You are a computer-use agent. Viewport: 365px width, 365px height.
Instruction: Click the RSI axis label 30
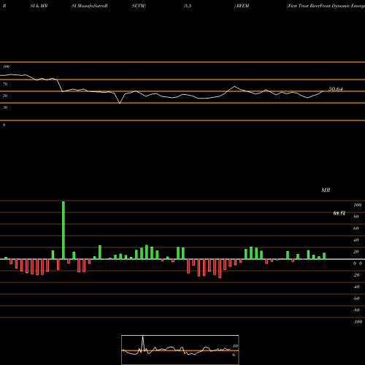click(5, 107)
